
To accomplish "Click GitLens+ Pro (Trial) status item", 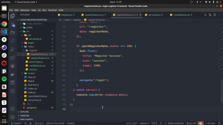I will click(x=55, y=123).
